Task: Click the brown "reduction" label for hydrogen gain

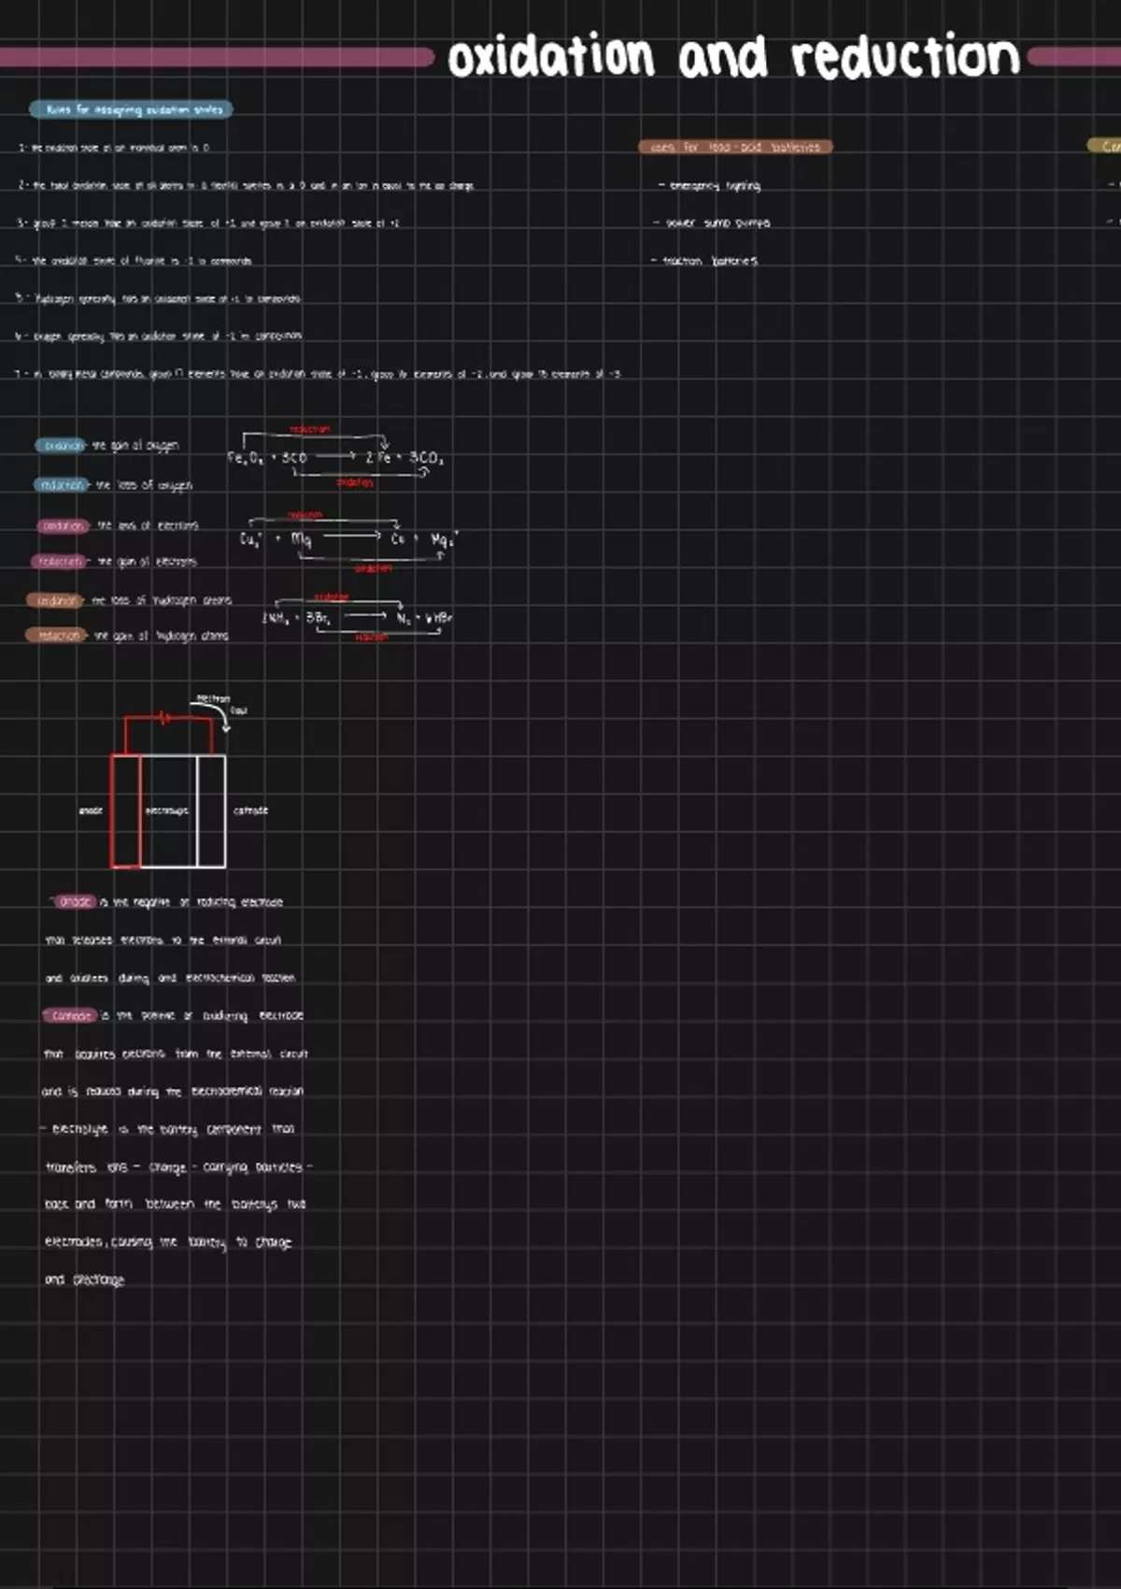Action: click(58, 636)
